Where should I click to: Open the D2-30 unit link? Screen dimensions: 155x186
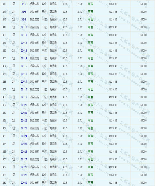coord(24,183)
